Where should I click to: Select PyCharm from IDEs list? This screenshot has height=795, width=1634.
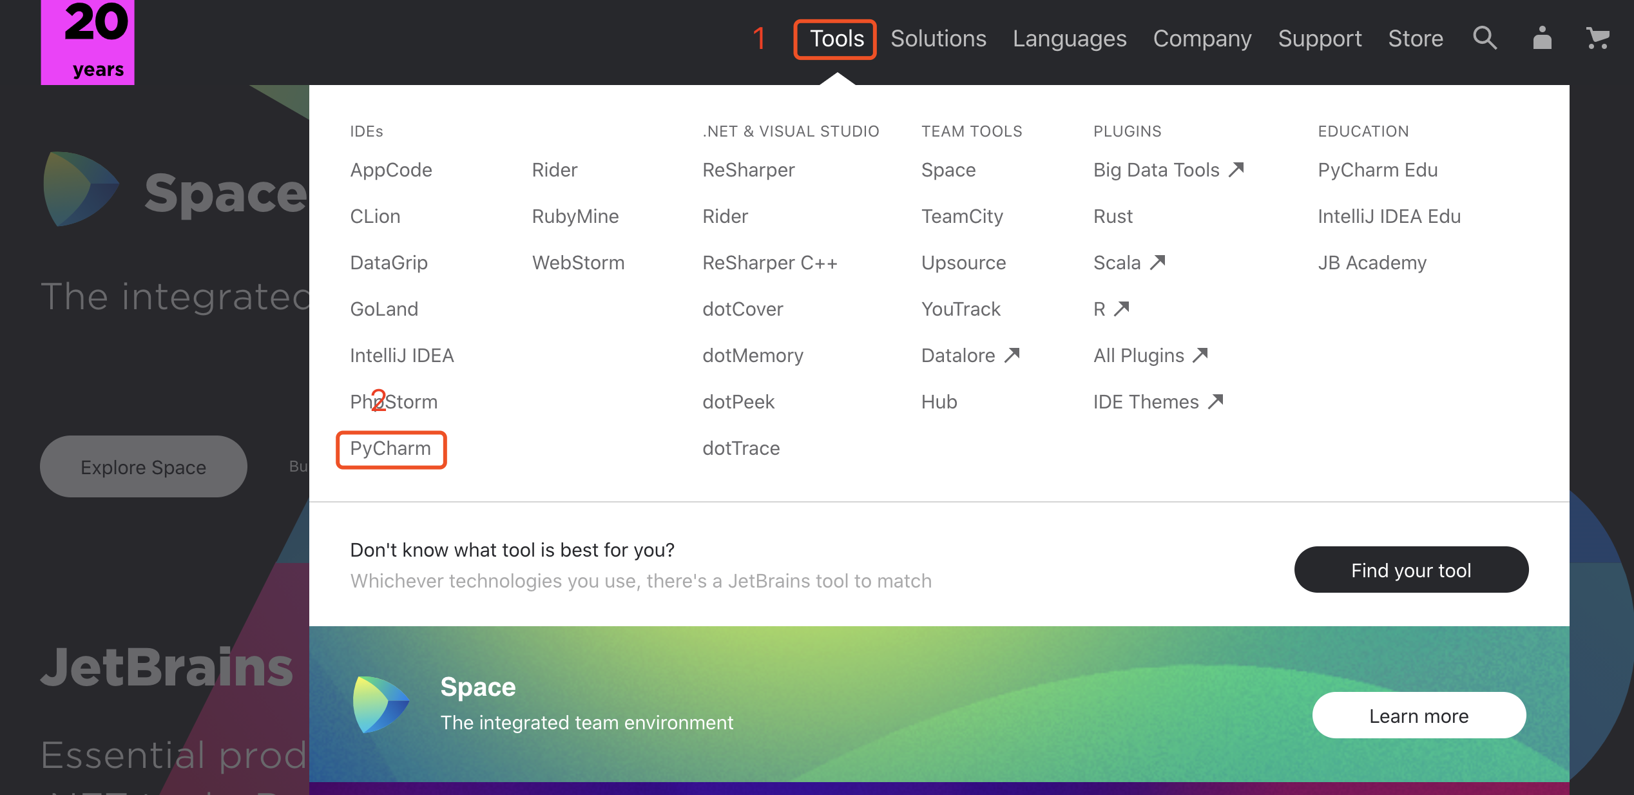pos(390,448)
